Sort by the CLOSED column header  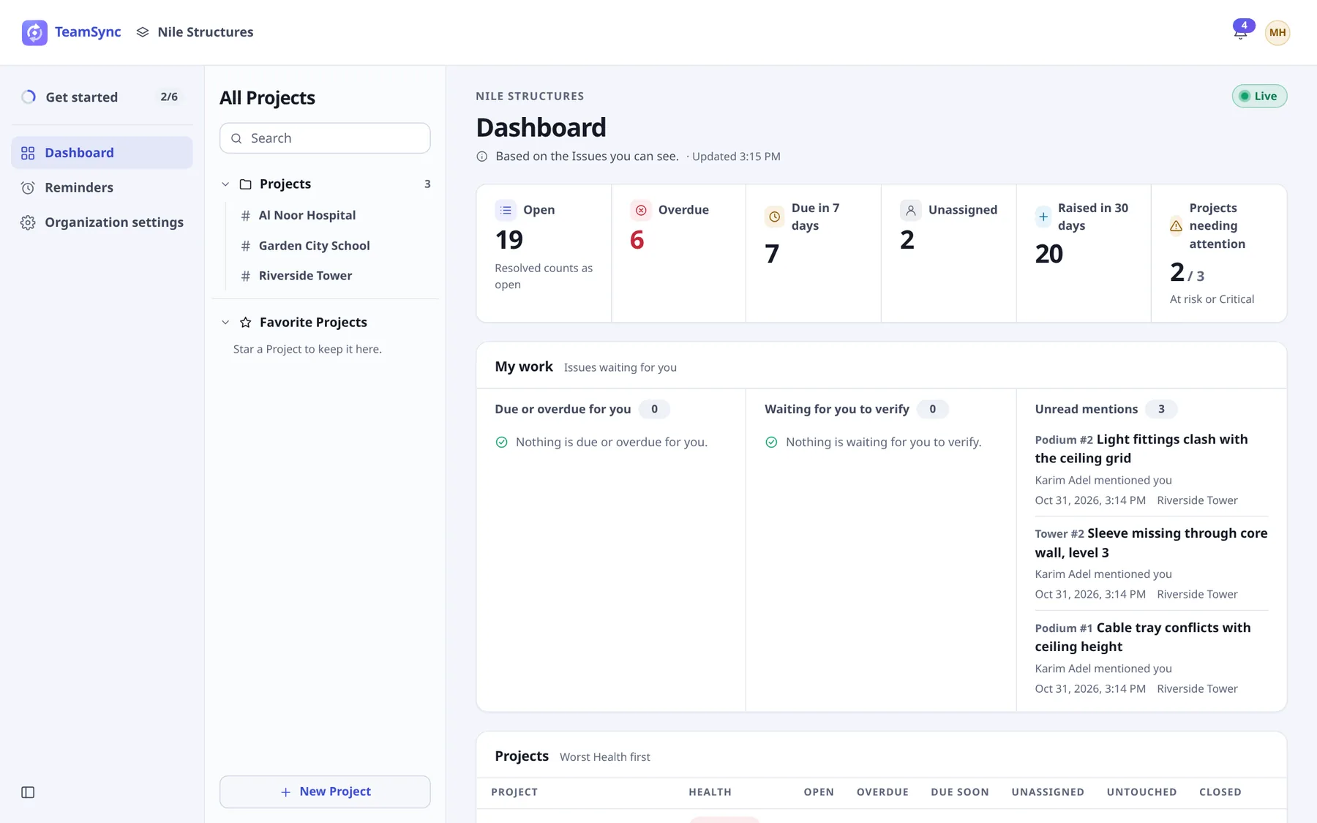[1220, 792]
